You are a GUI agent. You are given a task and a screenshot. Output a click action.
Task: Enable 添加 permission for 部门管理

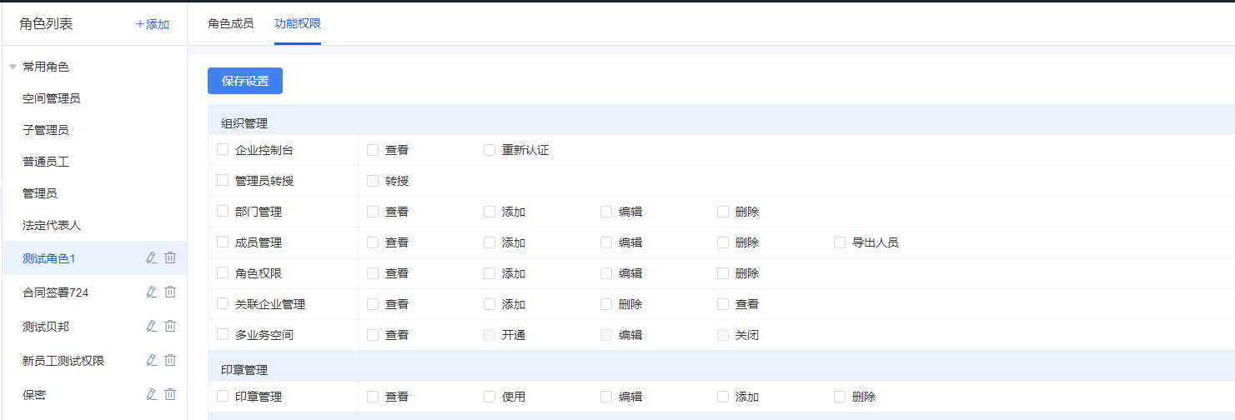pos(489,212)
